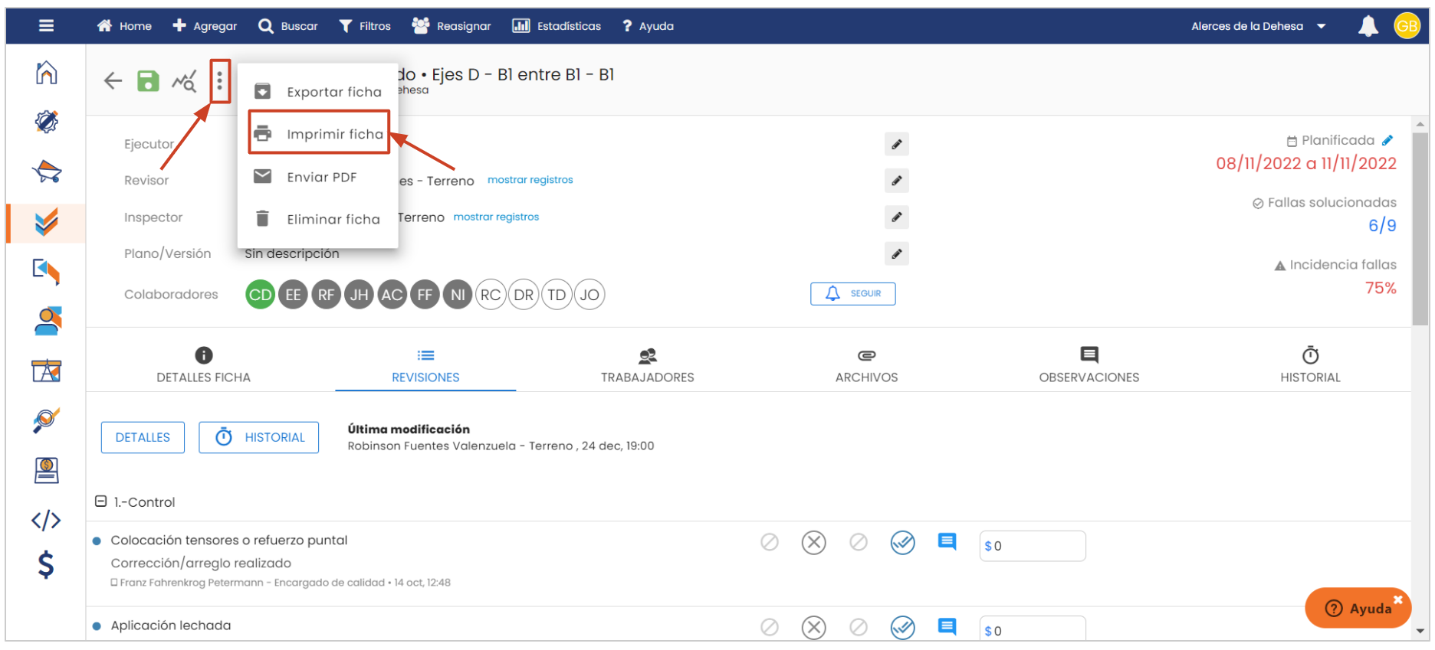Open the code brackets sidebar icon
Screen dimensions: 1435x650
point(46,521)
